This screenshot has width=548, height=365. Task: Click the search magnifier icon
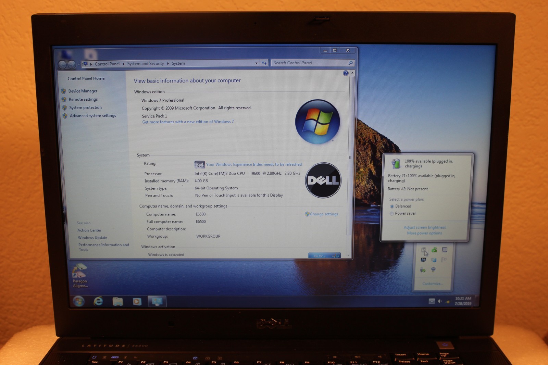click(350, 63)
